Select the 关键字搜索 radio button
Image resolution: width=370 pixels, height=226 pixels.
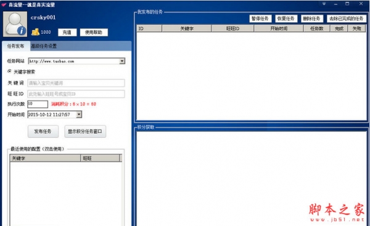point(9,71)
